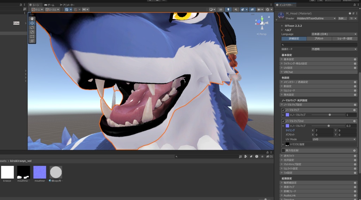361x200 pixels.
Task: Click the inspector property search field
Action: click(319, 45)
